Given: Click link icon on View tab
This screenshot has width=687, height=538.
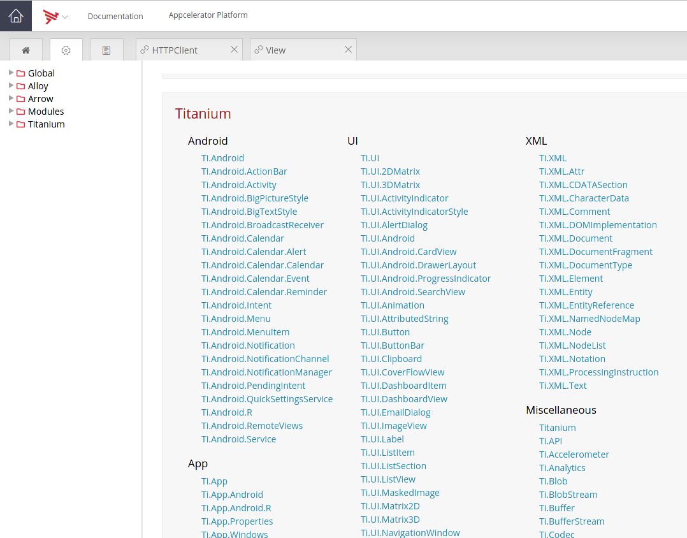Looking at the screenshot, I should pos(259,50).
